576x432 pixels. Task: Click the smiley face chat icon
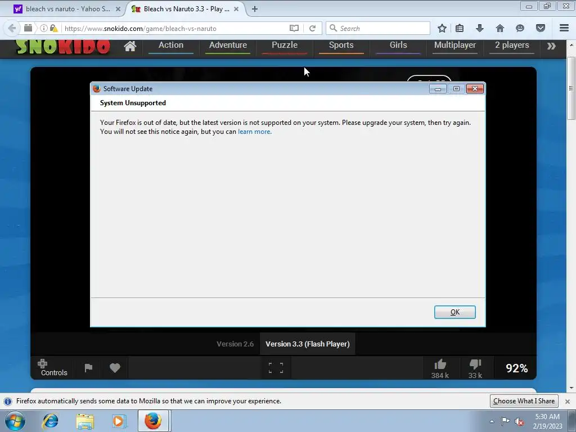pos(520,28)
